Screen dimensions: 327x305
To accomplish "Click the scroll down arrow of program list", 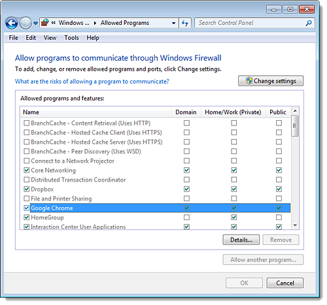I will coord(295,225).
